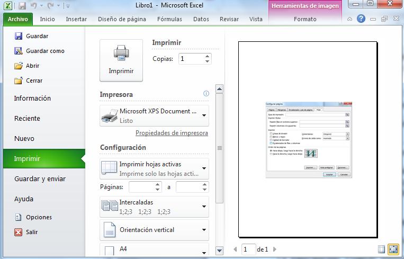Switch to the Inicio ribbon tab
Screen dimensions: 404x259
[48, 19]
